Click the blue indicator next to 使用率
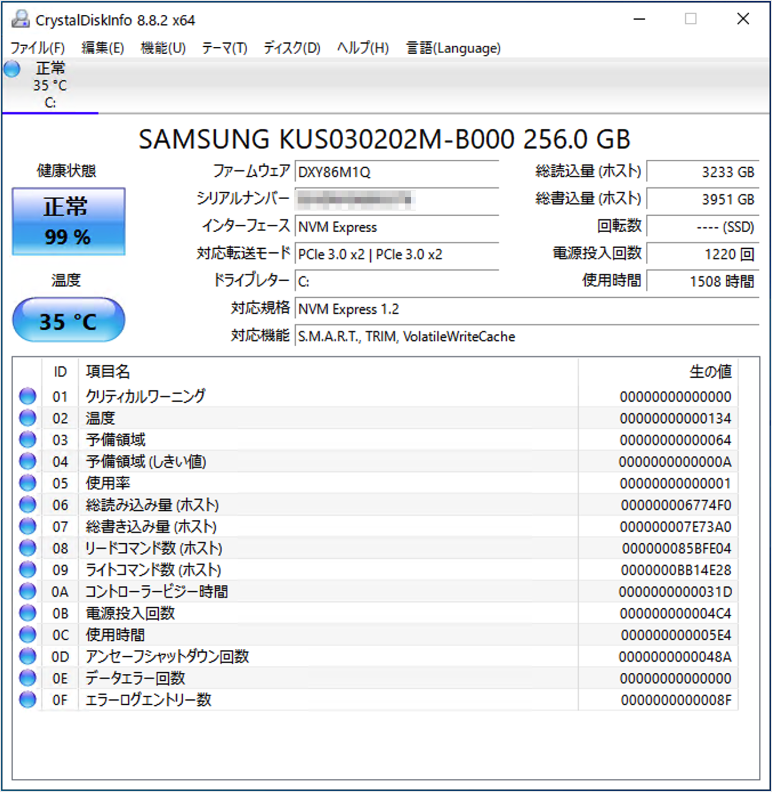 [x=27, y=483]
